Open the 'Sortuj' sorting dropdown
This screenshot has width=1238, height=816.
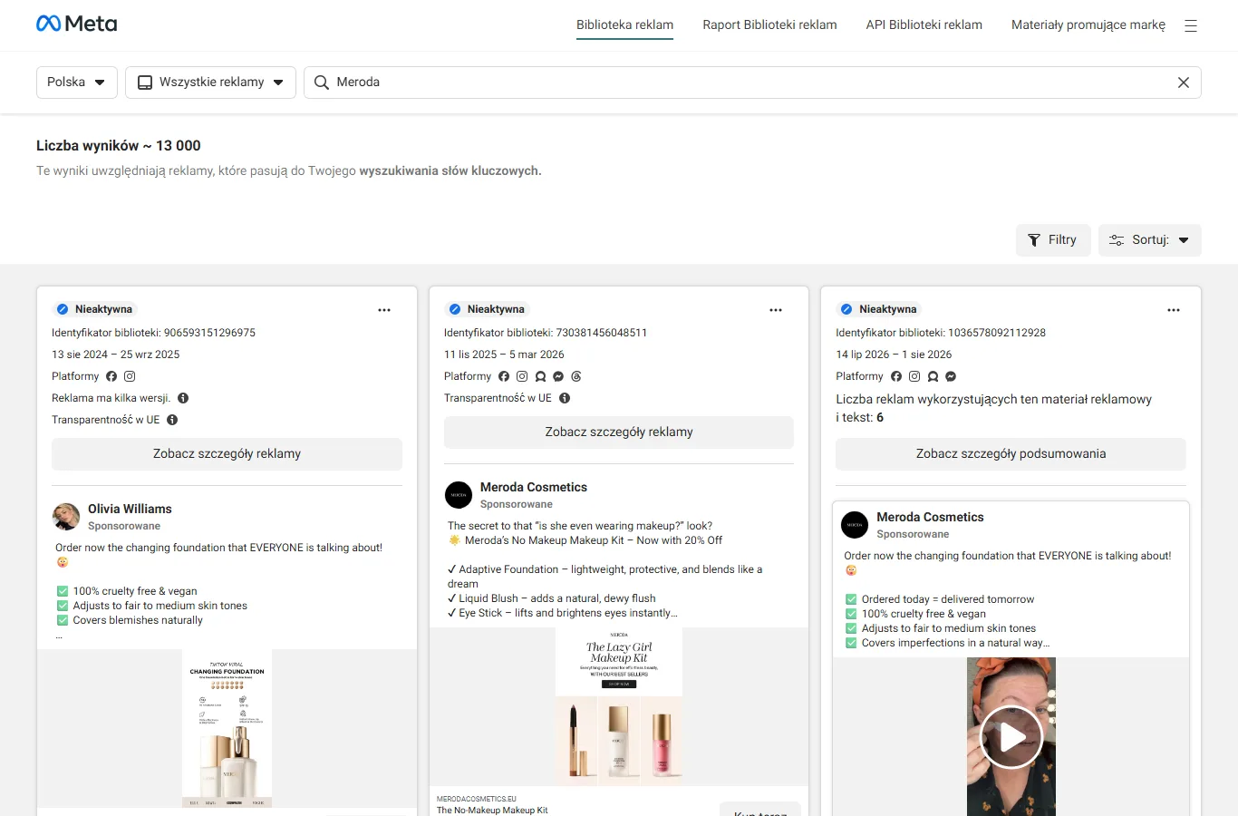pyautogui.click(x=1149, y=240)
